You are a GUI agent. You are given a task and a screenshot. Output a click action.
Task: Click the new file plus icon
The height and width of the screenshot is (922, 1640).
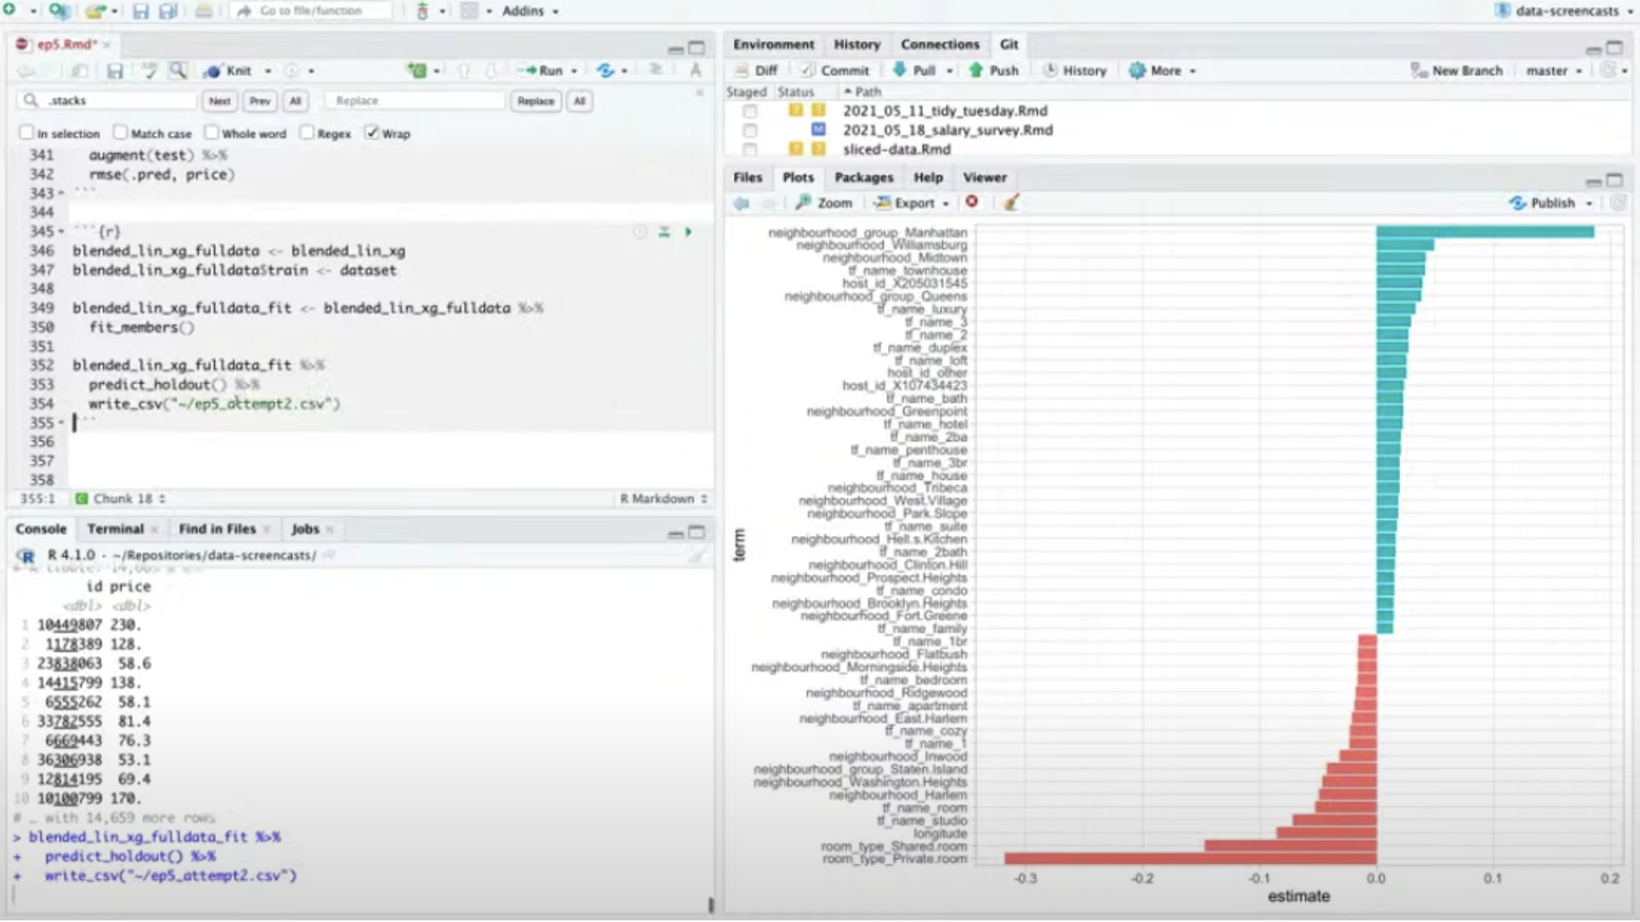pos(9,11)
